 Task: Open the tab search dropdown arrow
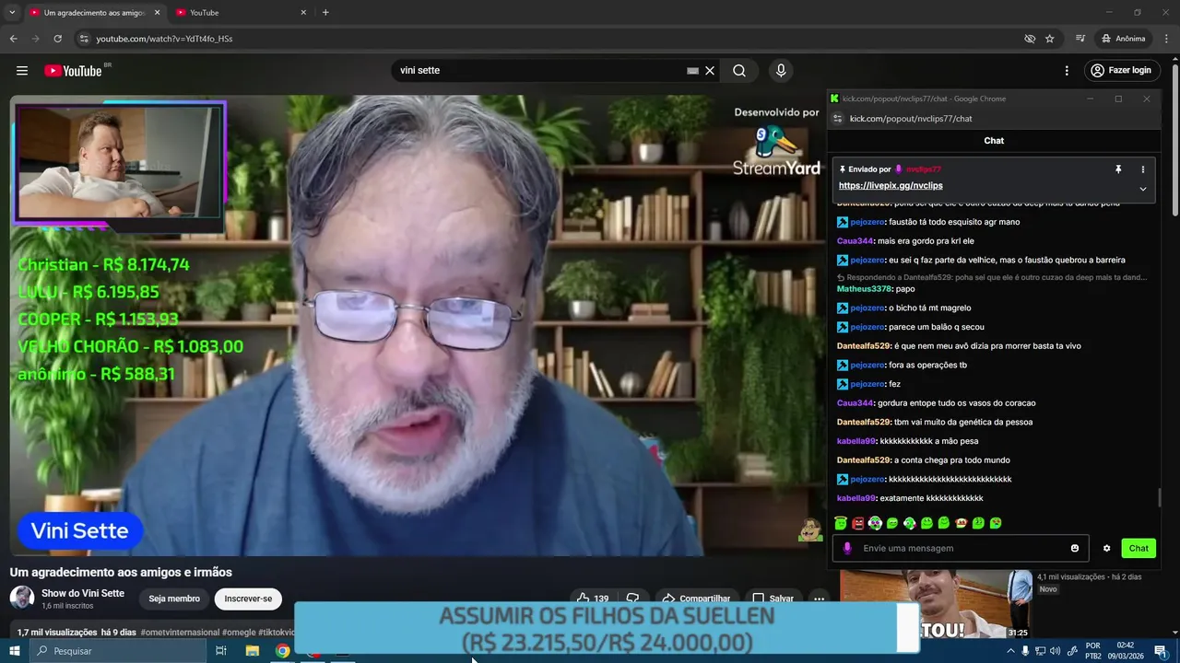point(12,12)
